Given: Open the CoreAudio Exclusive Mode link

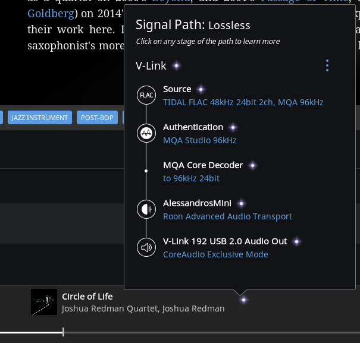Looking at the screenshot, I should [215, 254].
